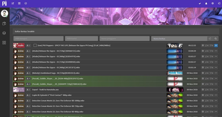Click the share icon beside Nama berkas field
The image size is (222, 117).
pos(210,39)
